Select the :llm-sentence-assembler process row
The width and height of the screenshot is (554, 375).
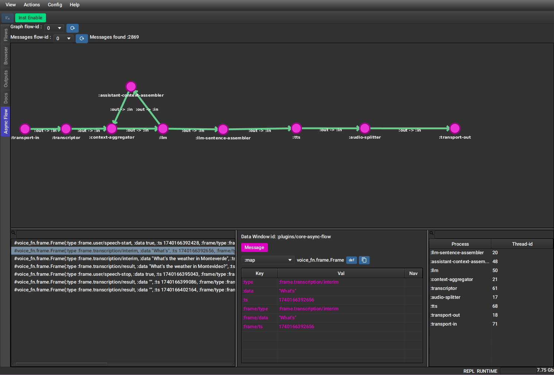(x=491, y=253)
